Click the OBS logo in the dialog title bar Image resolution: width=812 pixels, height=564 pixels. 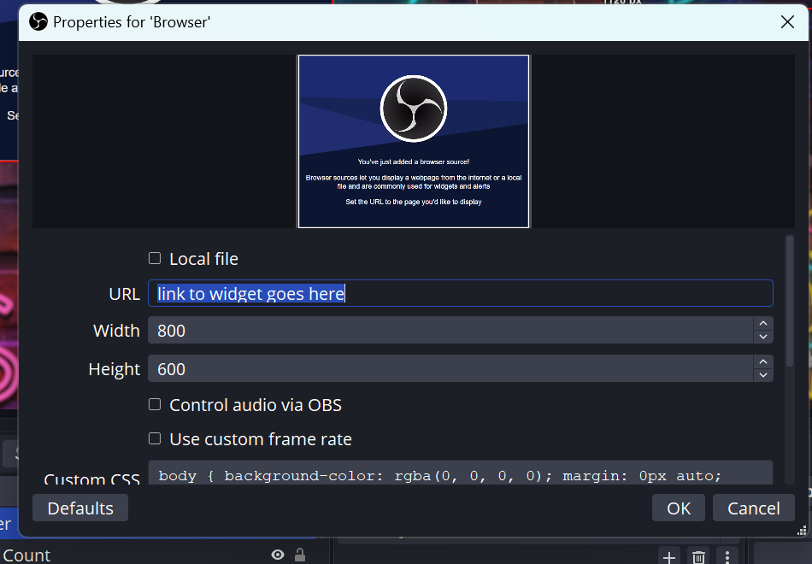(37, 21)
